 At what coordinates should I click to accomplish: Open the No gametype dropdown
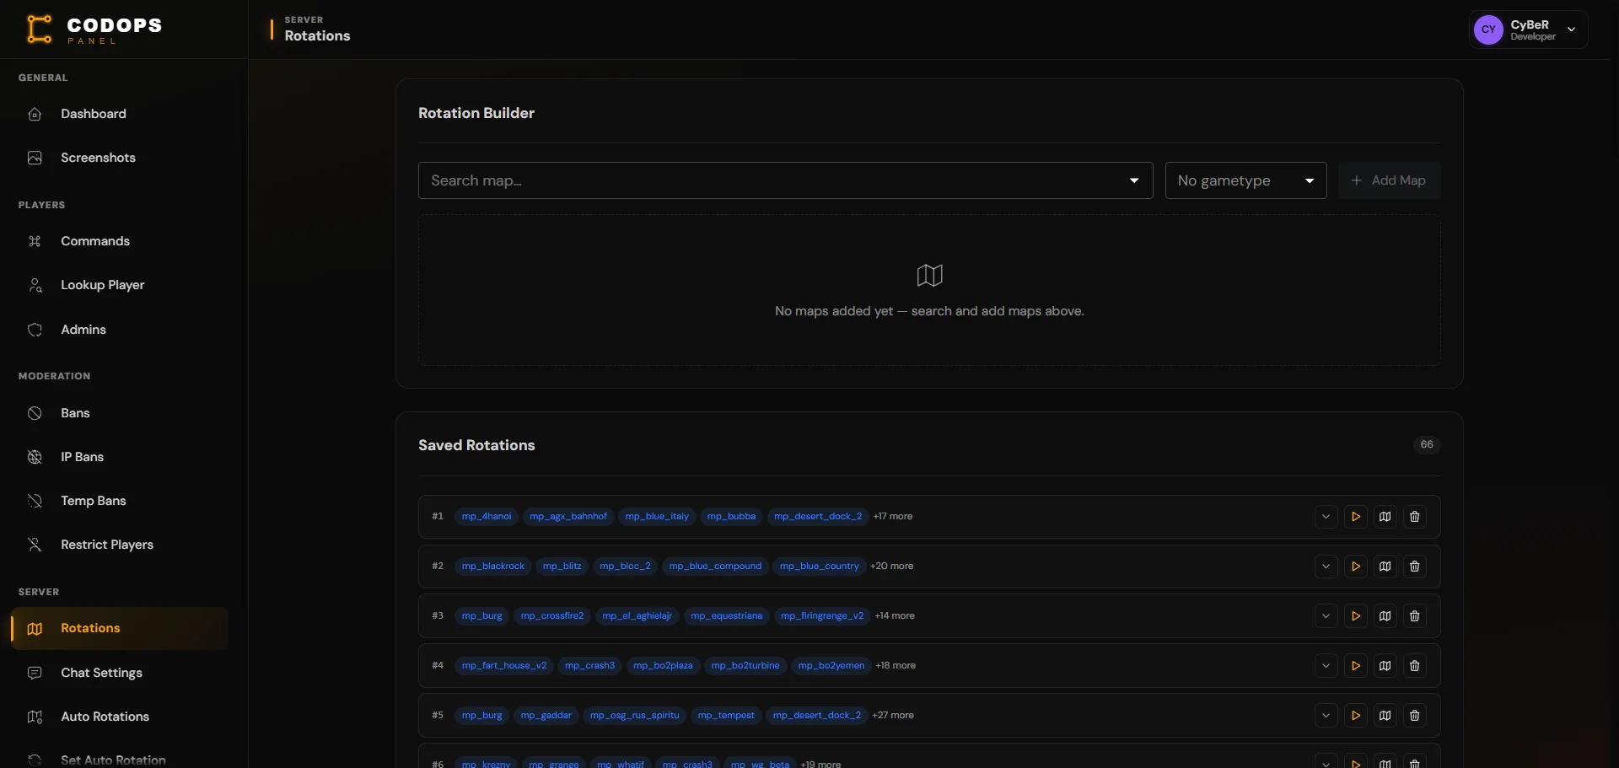coord(1245,180)
